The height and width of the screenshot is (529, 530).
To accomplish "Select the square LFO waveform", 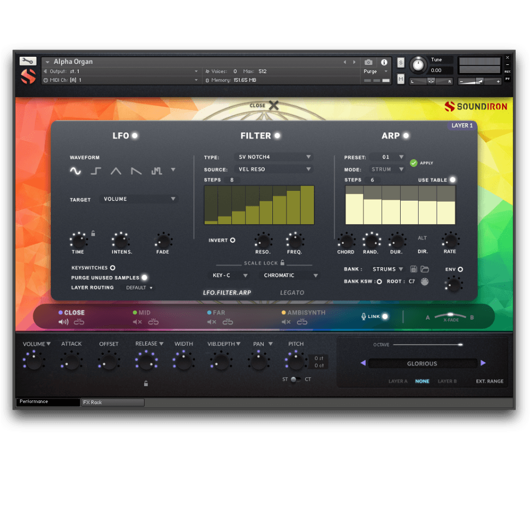I will [96, 171].
